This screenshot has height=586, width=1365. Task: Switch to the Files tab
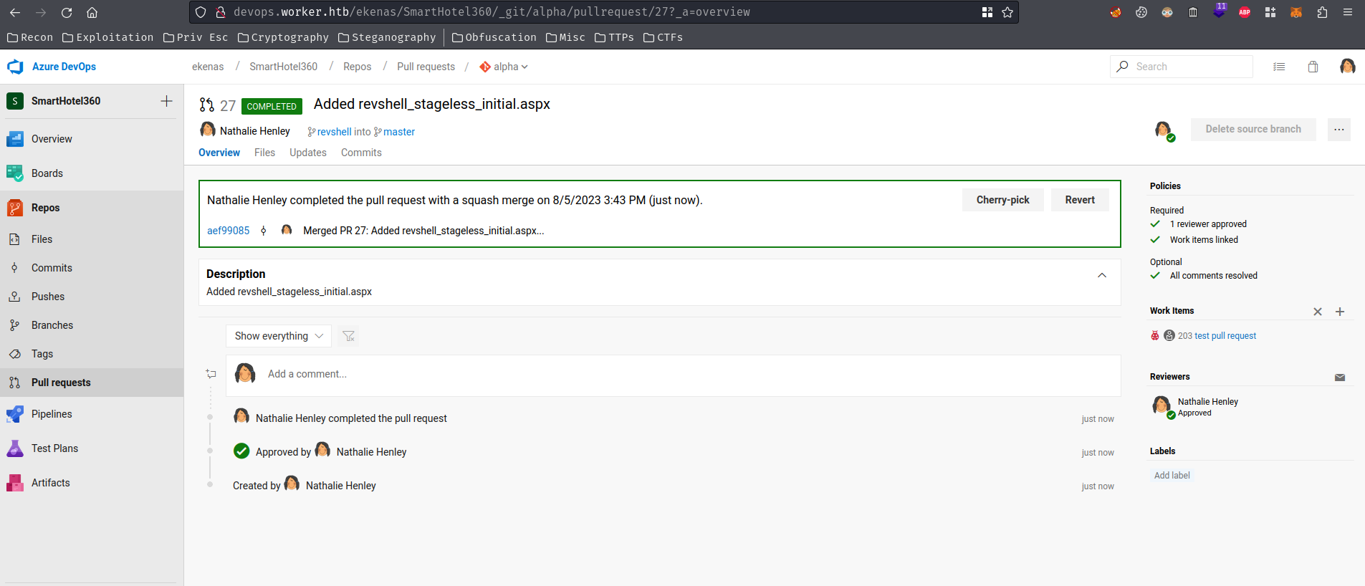264,153
